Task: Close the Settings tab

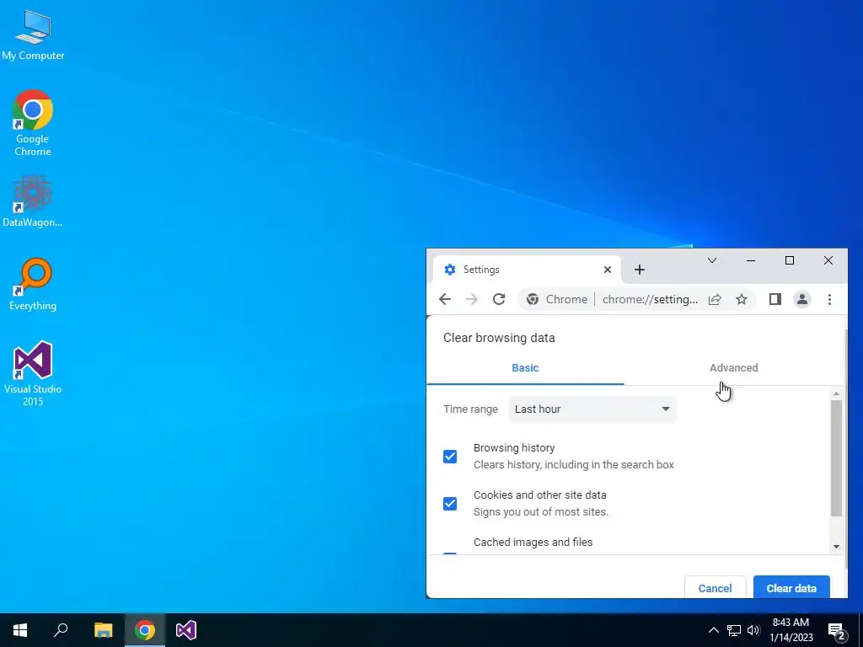Action: pos(607,270)
